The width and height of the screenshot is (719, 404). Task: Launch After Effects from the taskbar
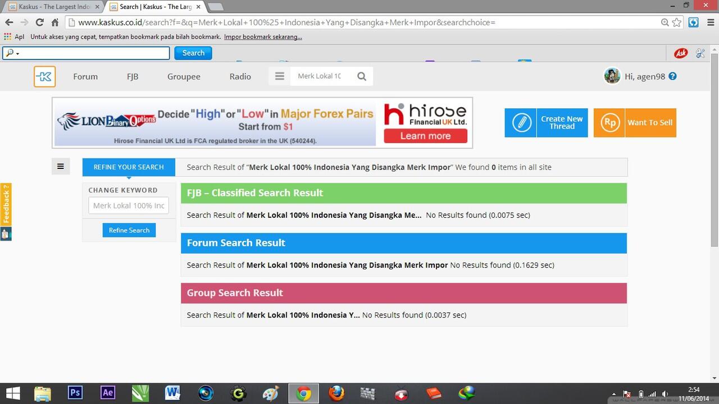pos(108,393)
